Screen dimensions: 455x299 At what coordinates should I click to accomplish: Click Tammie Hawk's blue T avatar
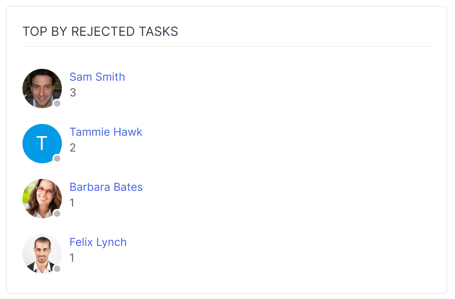42,143
